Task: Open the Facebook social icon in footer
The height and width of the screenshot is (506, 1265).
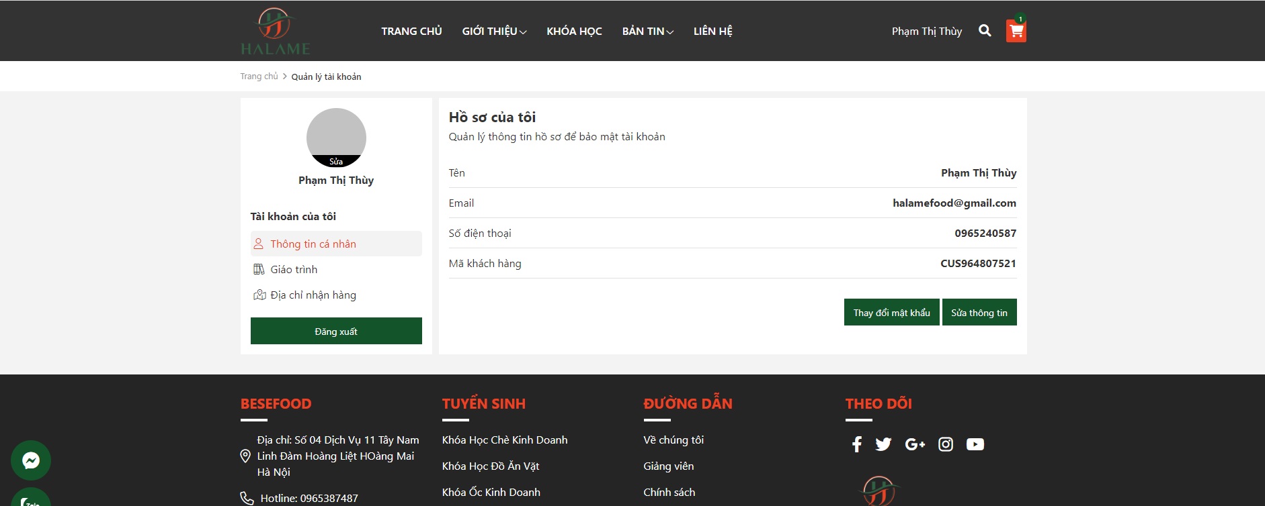Action: tap(856, 444)
